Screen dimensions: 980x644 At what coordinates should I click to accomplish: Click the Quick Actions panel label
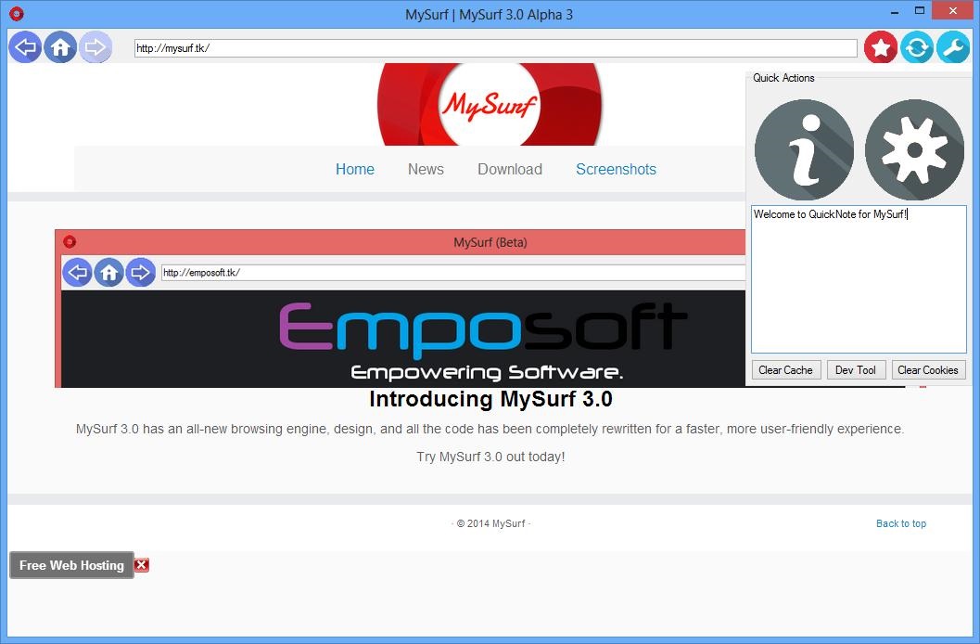[783, 78]
